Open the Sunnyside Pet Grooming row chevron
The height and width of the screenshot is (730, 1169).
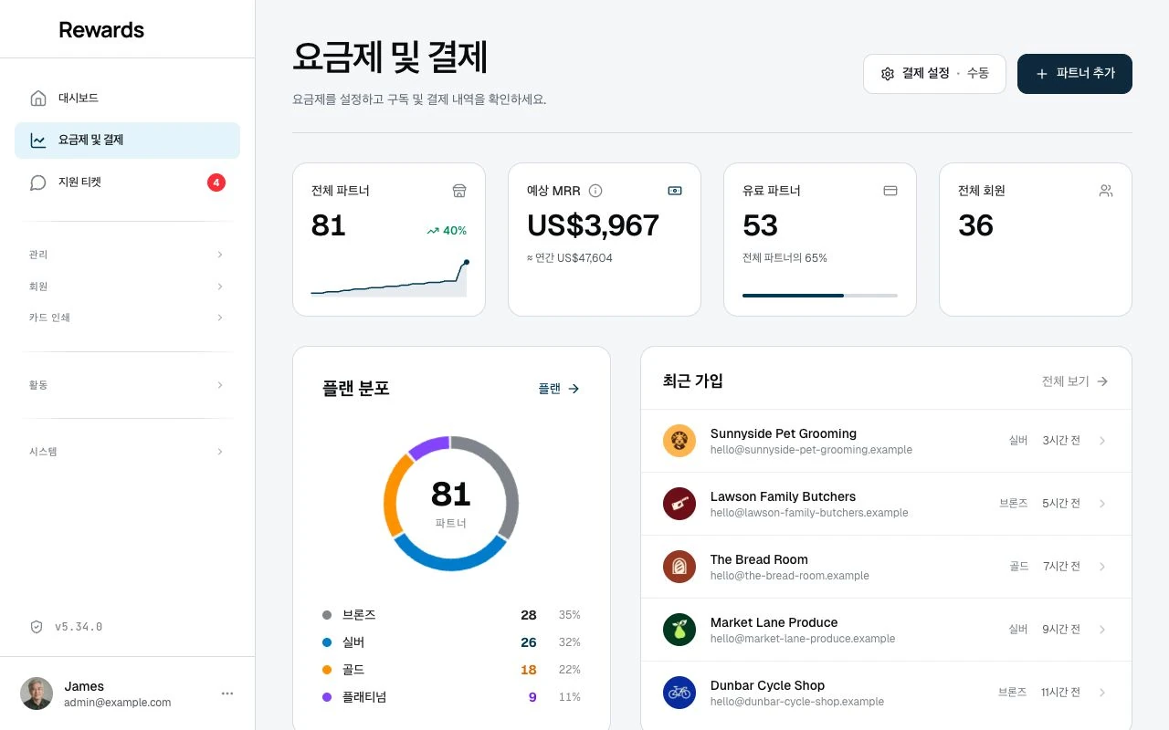(x=1102, y=441)
